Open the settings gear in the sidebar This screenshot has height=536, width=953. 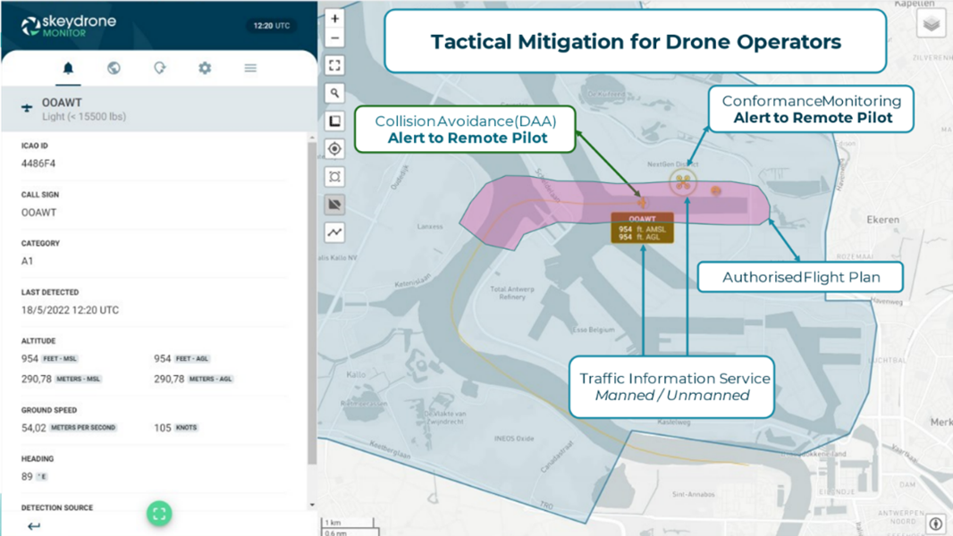205,68
